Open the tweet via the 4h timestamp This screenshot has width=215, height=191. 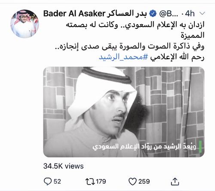point(190,14)
